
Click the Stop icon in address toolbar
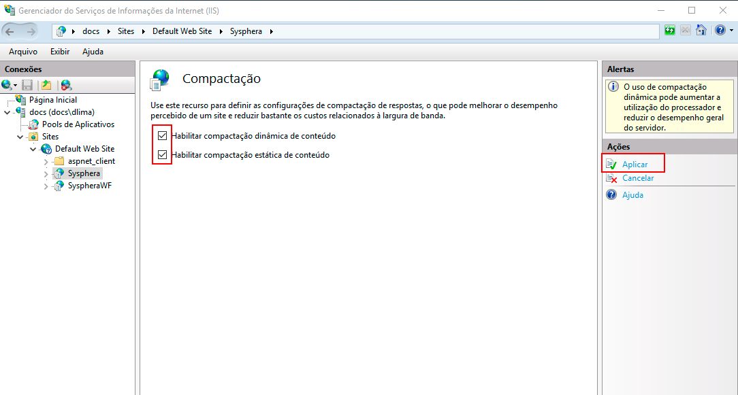(686, 31)
